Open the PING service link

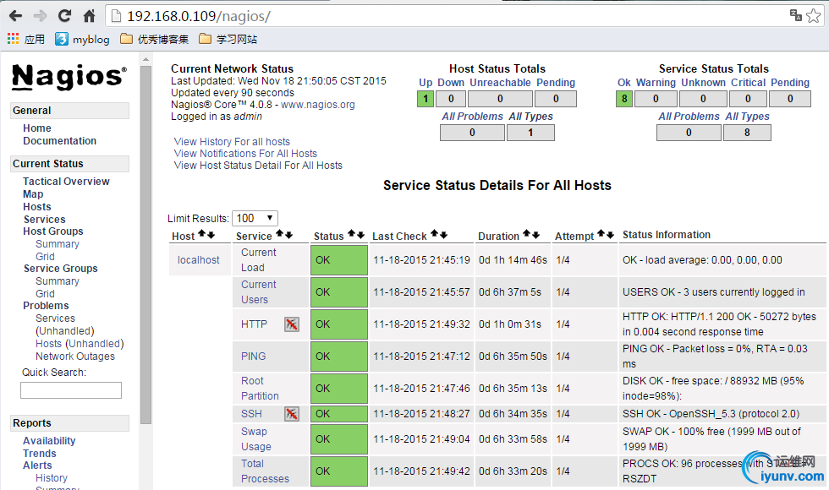pyautogui.click(x=253, y=356)
